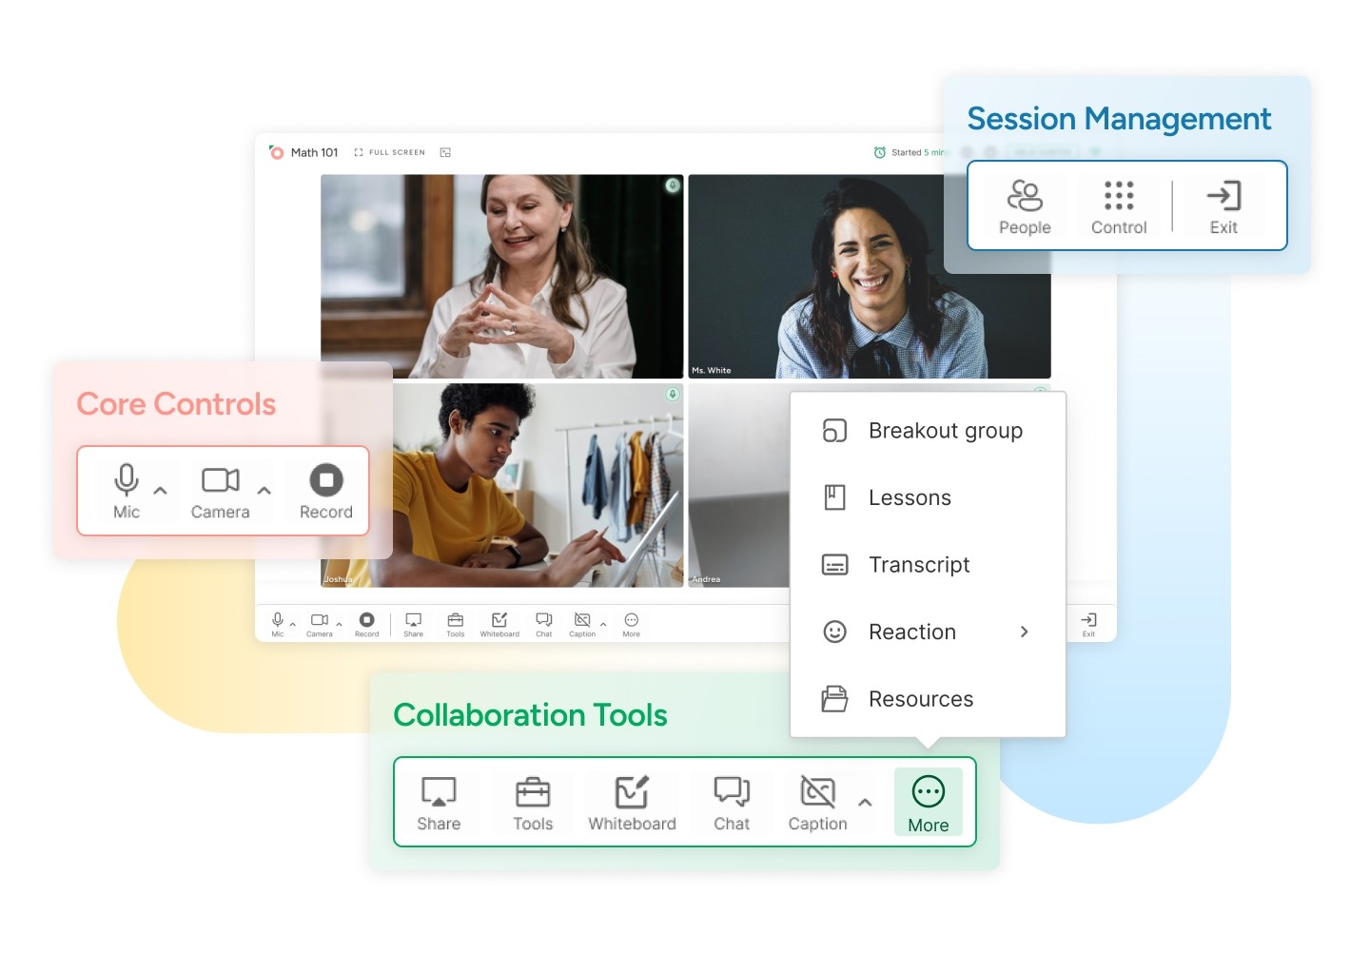Start recording with Record in Core Controls panel

click(x=326, y=491)
